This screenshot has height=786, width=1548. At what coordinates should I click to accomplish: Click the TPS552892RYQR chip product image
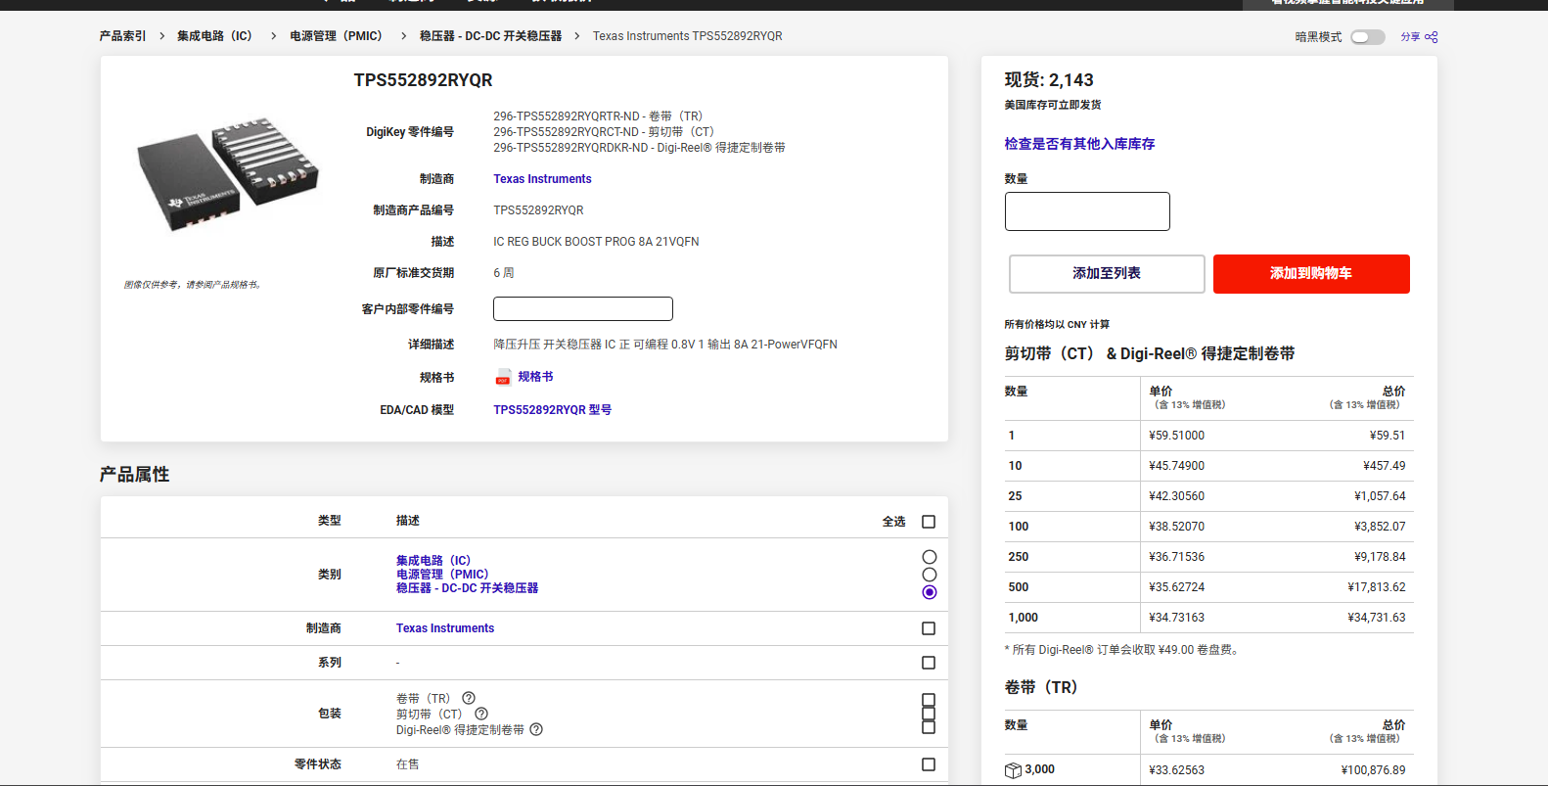click(227, 175)
